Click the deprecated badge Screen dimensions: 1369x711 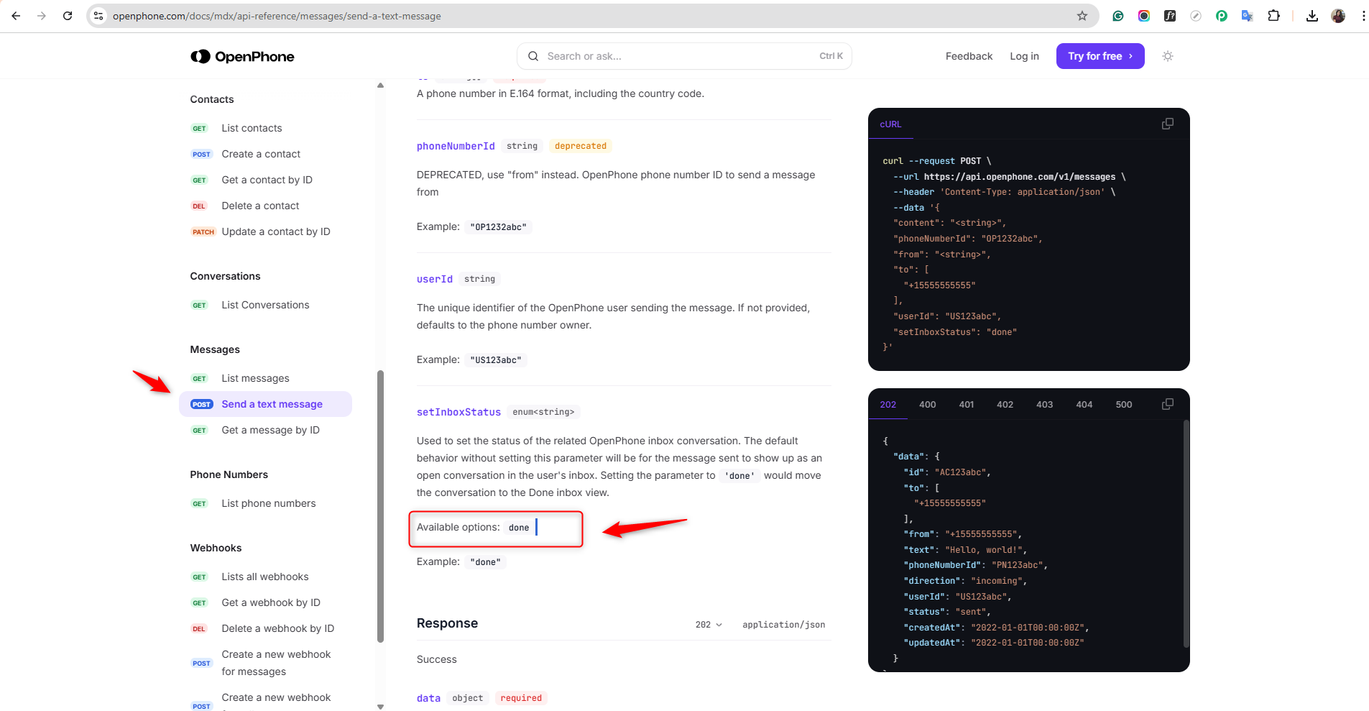[x=581, y=146]
